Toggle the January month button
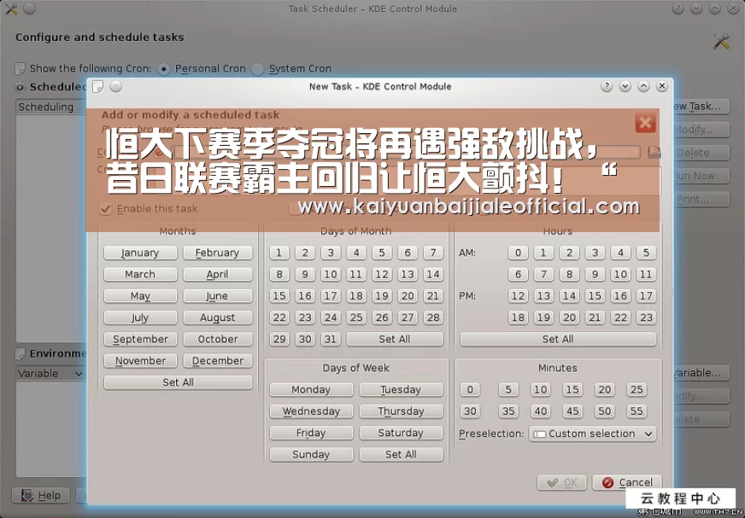 [x=140, y=253]
